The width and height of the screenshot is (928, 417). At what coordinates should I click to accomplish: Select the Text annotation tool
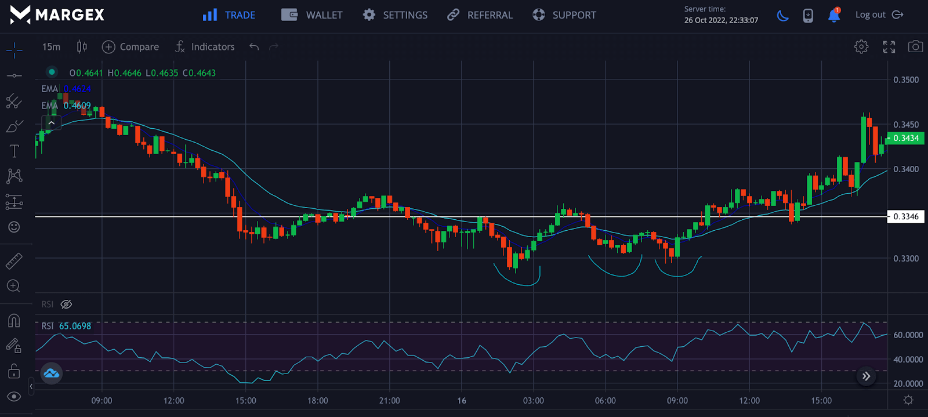tap(14, 151)
